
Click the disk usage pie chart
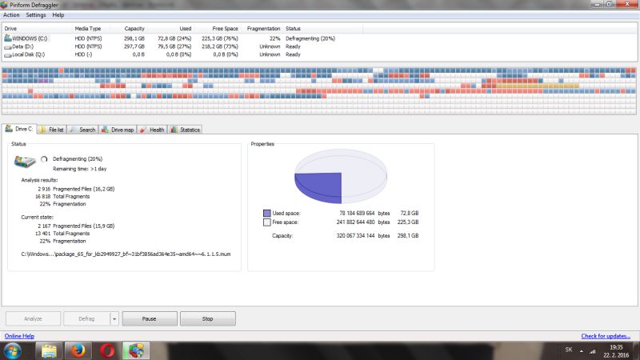[x=341, y=176]
